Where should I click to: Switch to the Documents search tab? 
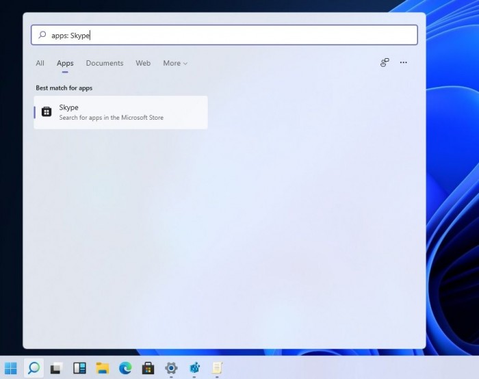pos(105,64)
